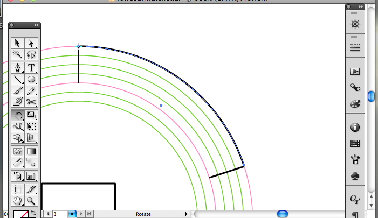Click the artboard number field showing 3
The image size is (378, 218).
[x=60, y=214]
